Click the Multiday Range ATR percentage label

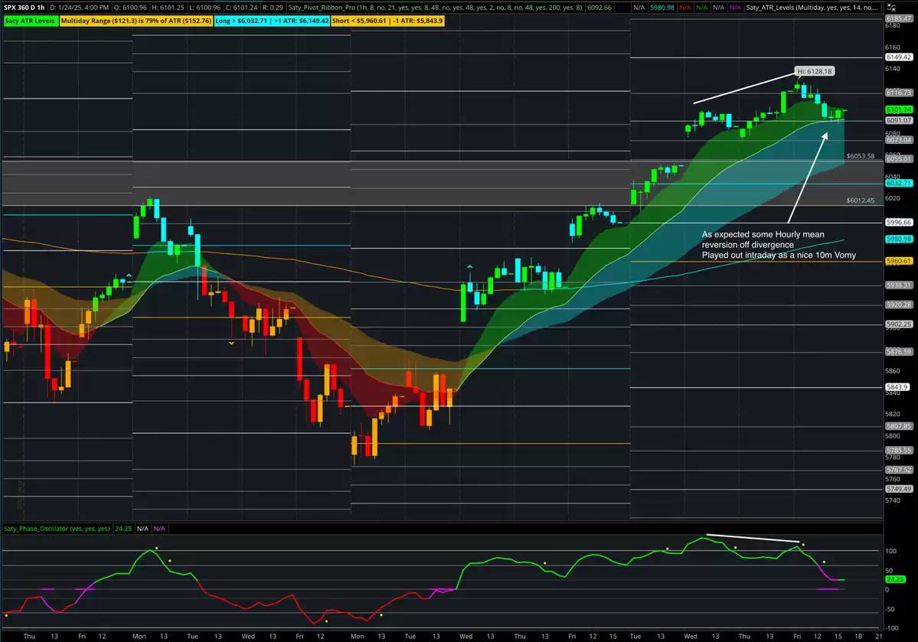136,21
